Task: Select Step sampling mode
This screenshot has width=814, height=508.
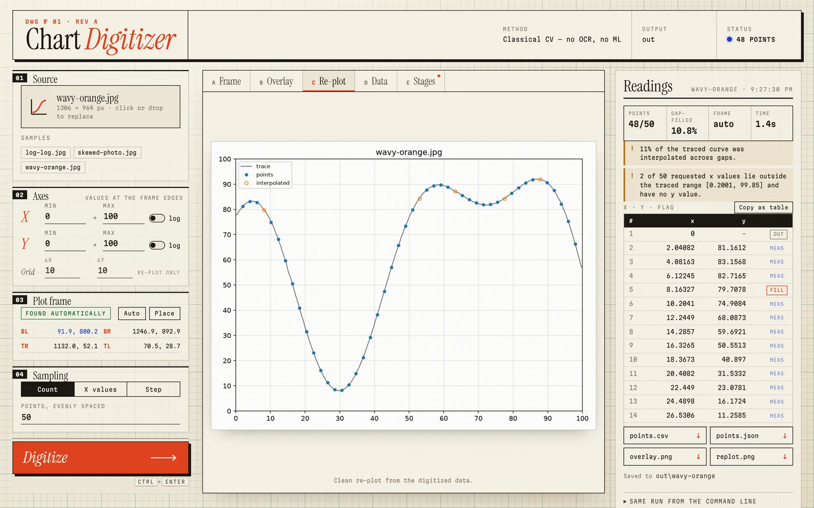Action: click(153, 389)
